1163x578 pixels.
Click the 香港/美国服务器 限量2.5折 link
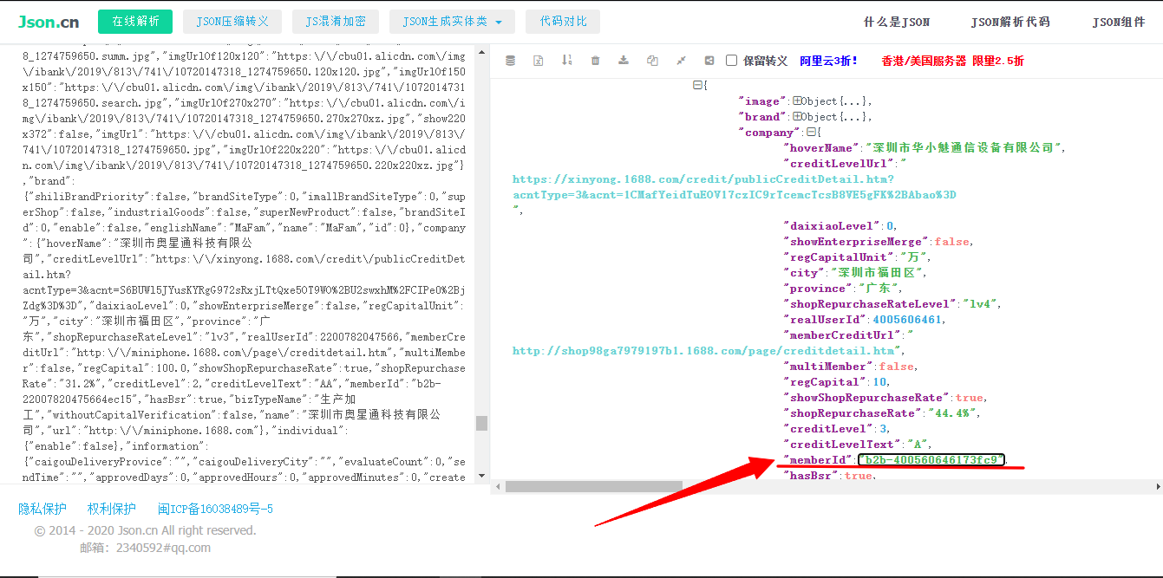click(x=952, y=61)
